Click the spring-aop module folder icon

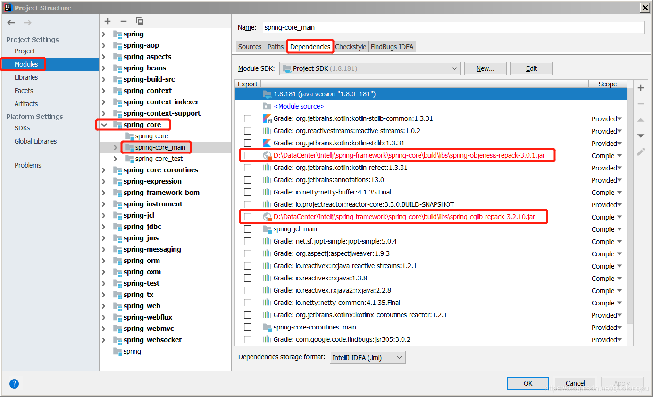pos(117,45)
